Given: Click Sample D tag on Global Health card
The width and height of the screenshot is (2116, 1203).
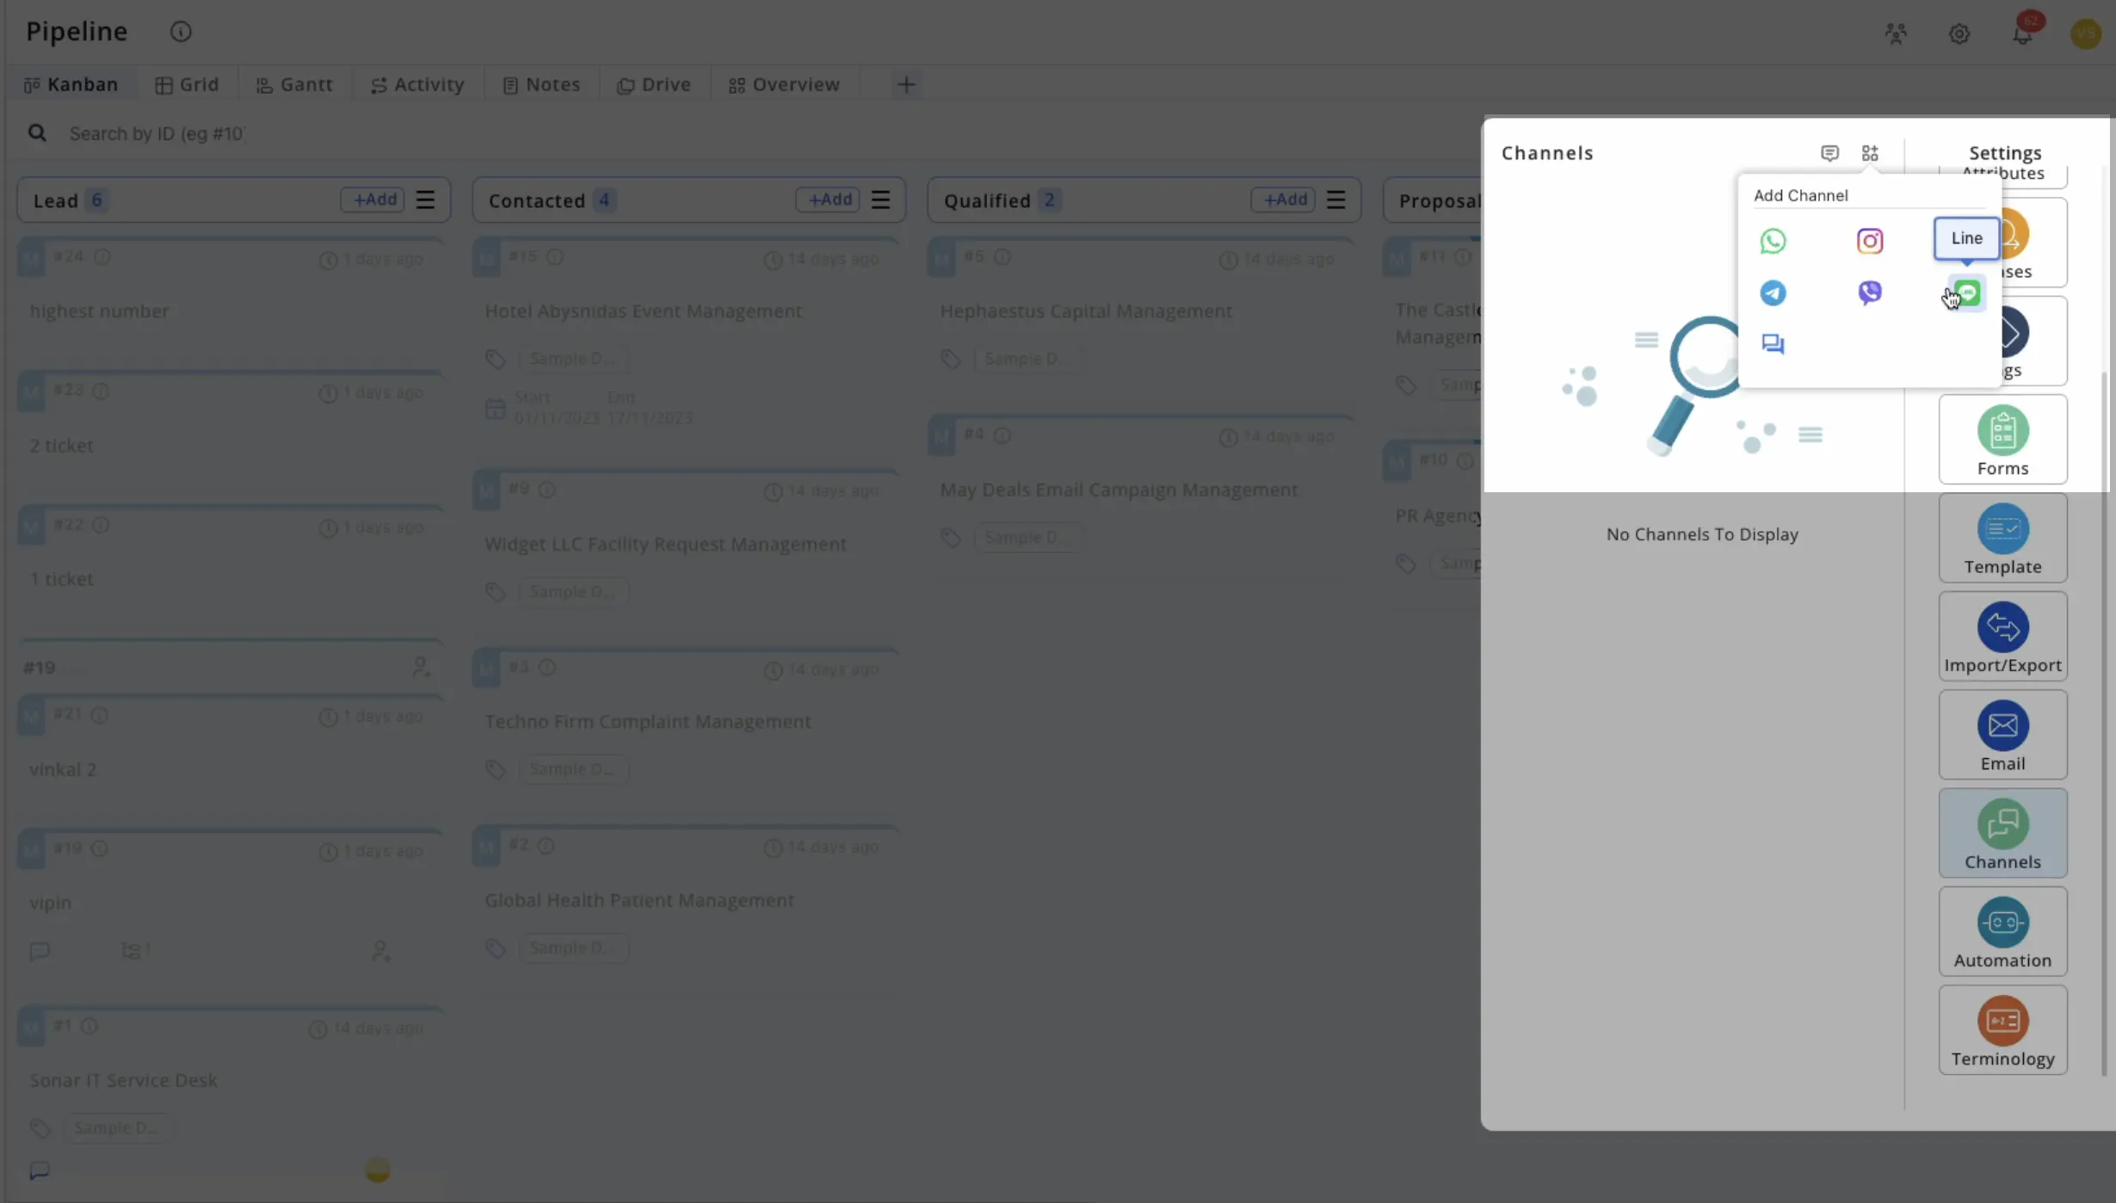Looking at the screenshot, I should coord(572,947).
